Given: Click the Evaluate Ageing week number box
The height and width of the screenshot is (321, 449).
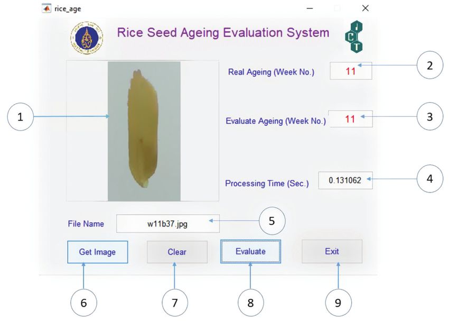Looking at the screenshot, I should 351,118.
